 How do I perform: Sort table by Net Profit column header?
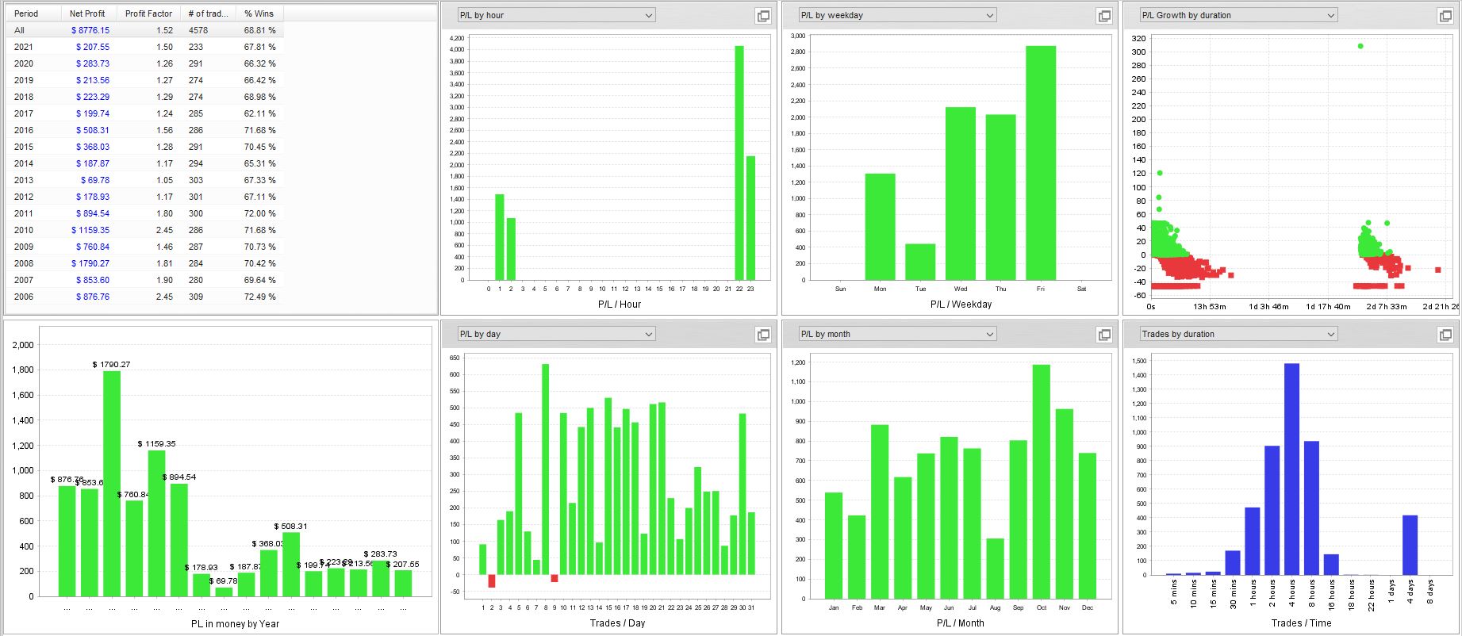coord(89,13)
